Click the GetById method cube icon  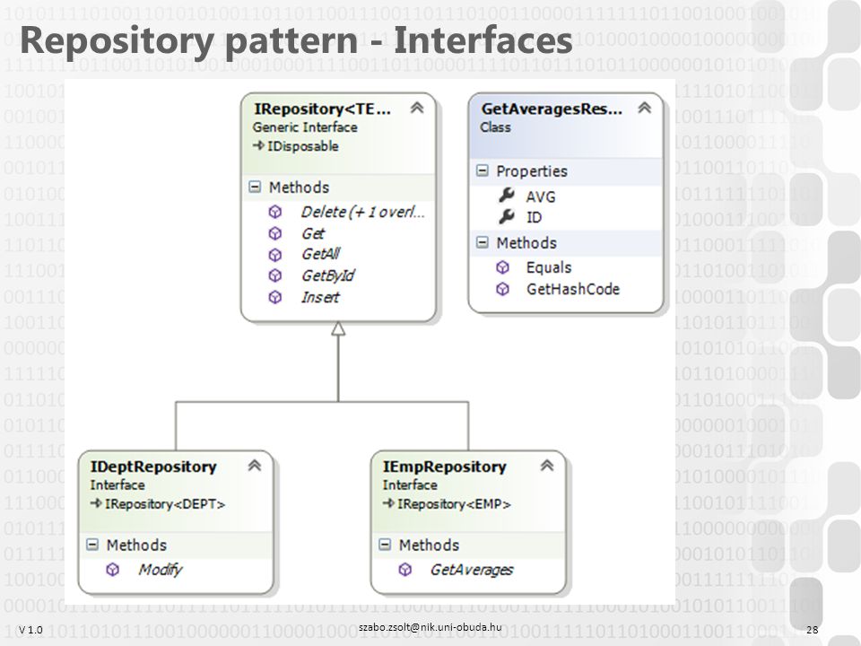[x=275, y=275]
